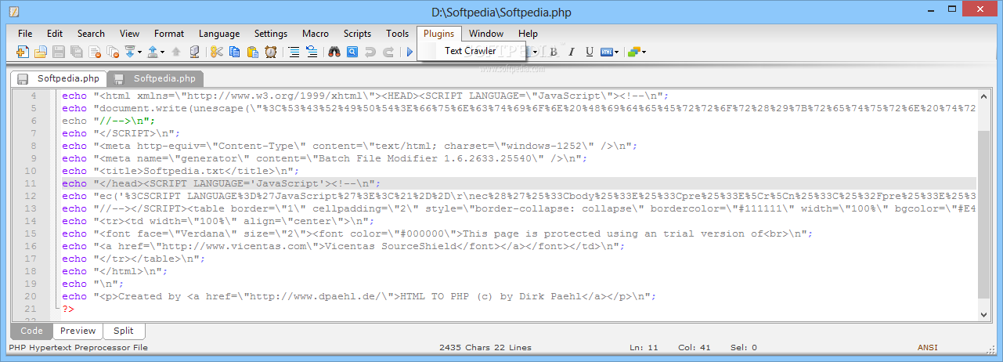Click the grayed-out up arrow toolbar icon
This screenshot has height=362, width=1003.
tap(176, 52)
